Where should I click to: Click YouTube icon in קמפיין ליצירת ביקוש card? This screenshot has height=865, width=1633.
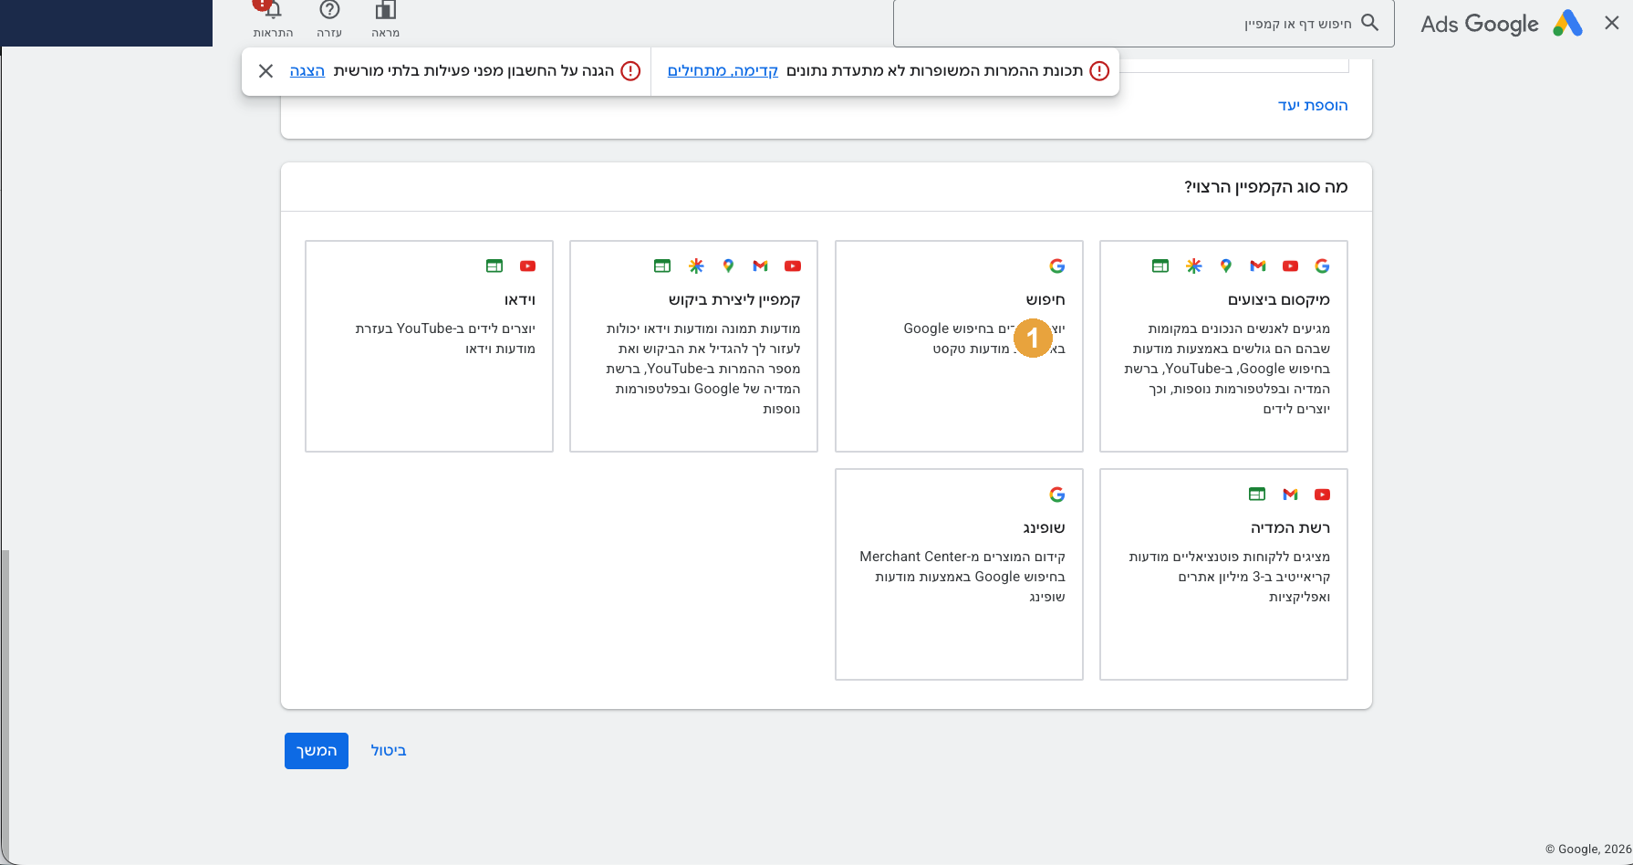[x=793, y=266]
